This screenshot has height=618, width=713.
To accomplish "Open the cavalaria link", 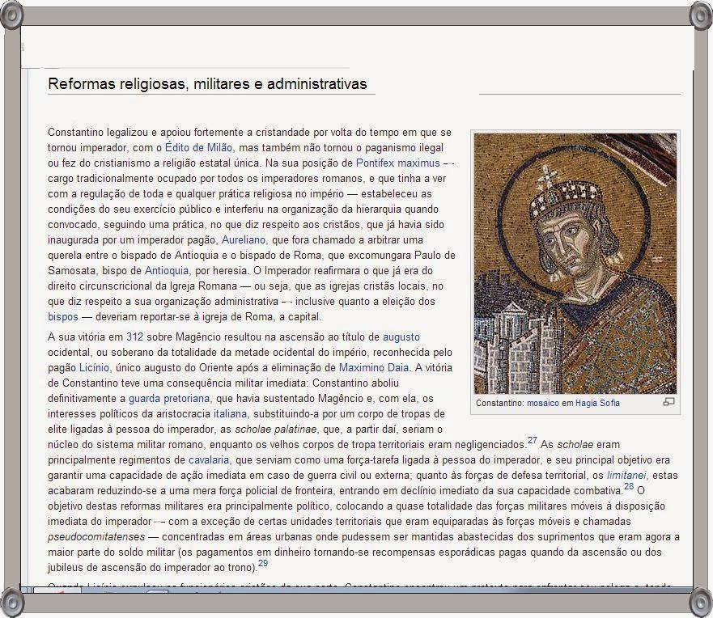I will 209,460.
